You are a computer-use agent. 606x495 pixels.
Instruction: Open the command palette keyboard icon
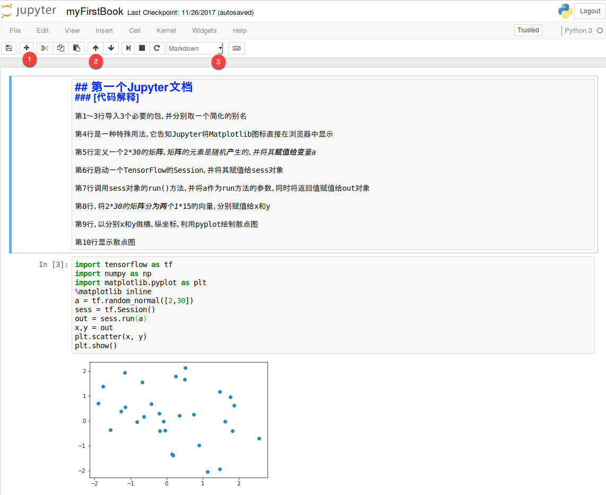coord(236,48)
